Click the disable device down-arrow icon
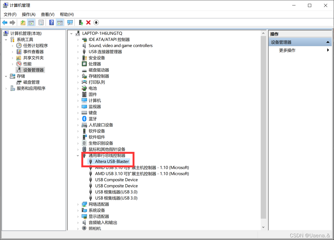This screenshot has height=240, width=334. tap(96, 23)
